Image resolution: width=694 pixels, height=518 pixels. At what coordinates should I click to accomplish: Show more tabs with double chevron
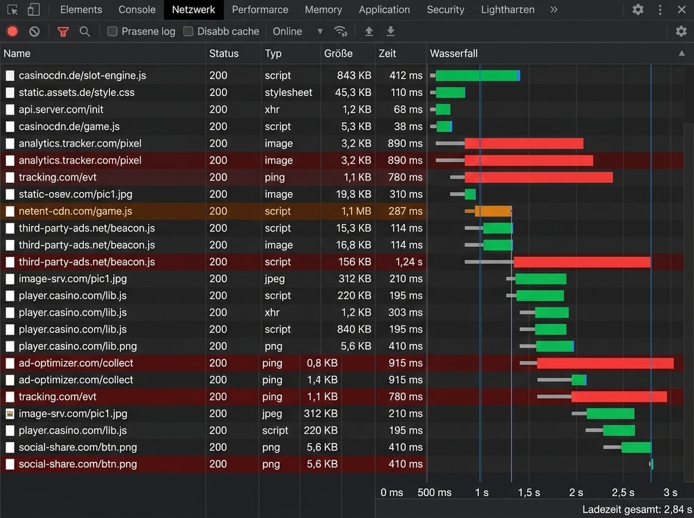[x=554, y=9]
